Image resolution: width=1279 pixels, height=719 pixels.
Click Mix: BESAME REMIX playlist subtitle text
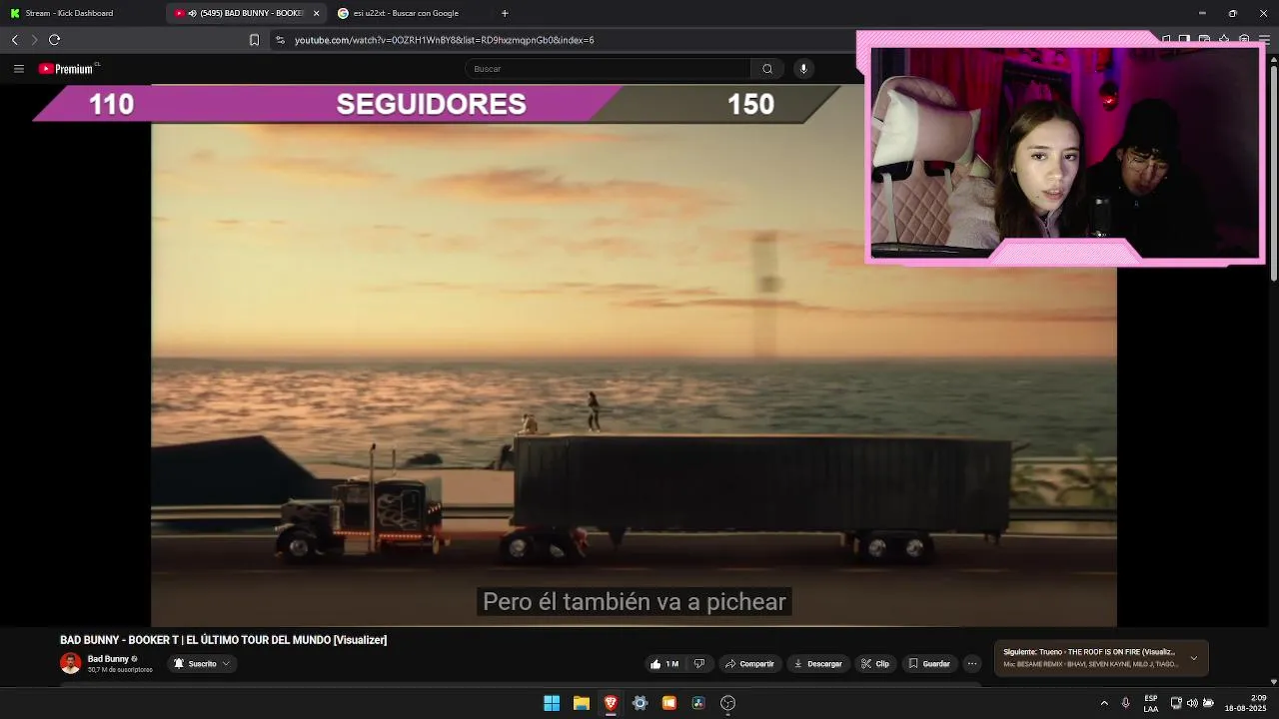[1091, 664]
